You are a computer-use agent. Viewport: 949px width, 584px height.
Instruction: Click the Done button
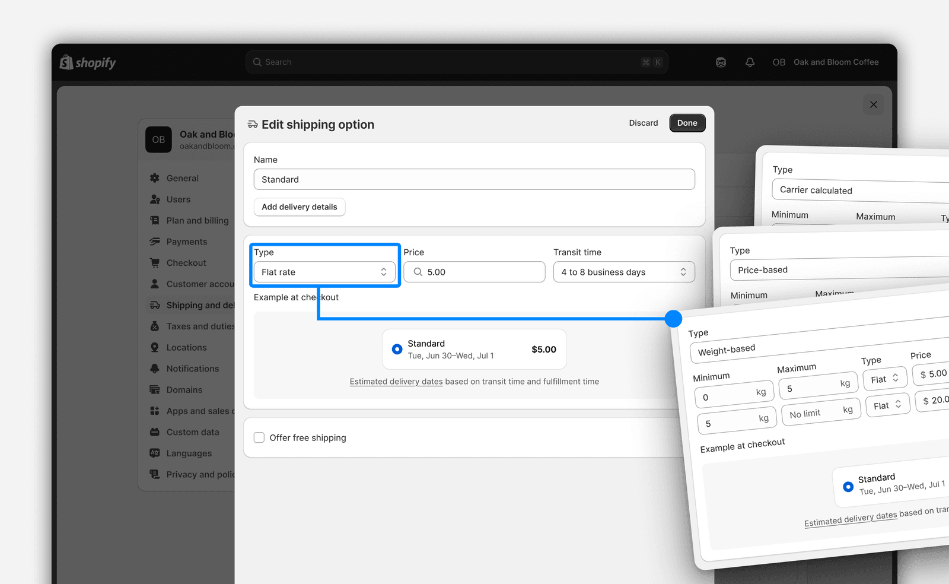687,123
